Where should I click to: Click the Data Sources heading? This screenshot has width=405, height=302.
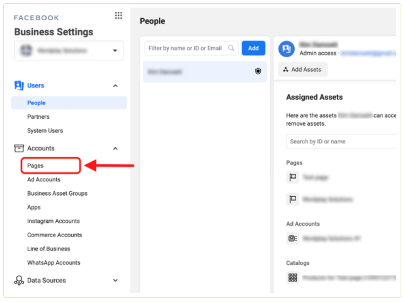click(47, 281)
